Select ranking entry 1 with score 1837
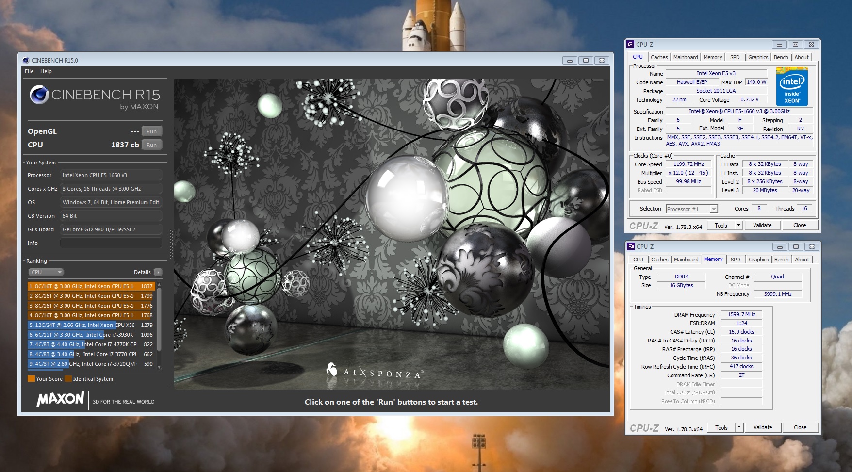Screen dimensions: 852x472 tap(91, 286)
